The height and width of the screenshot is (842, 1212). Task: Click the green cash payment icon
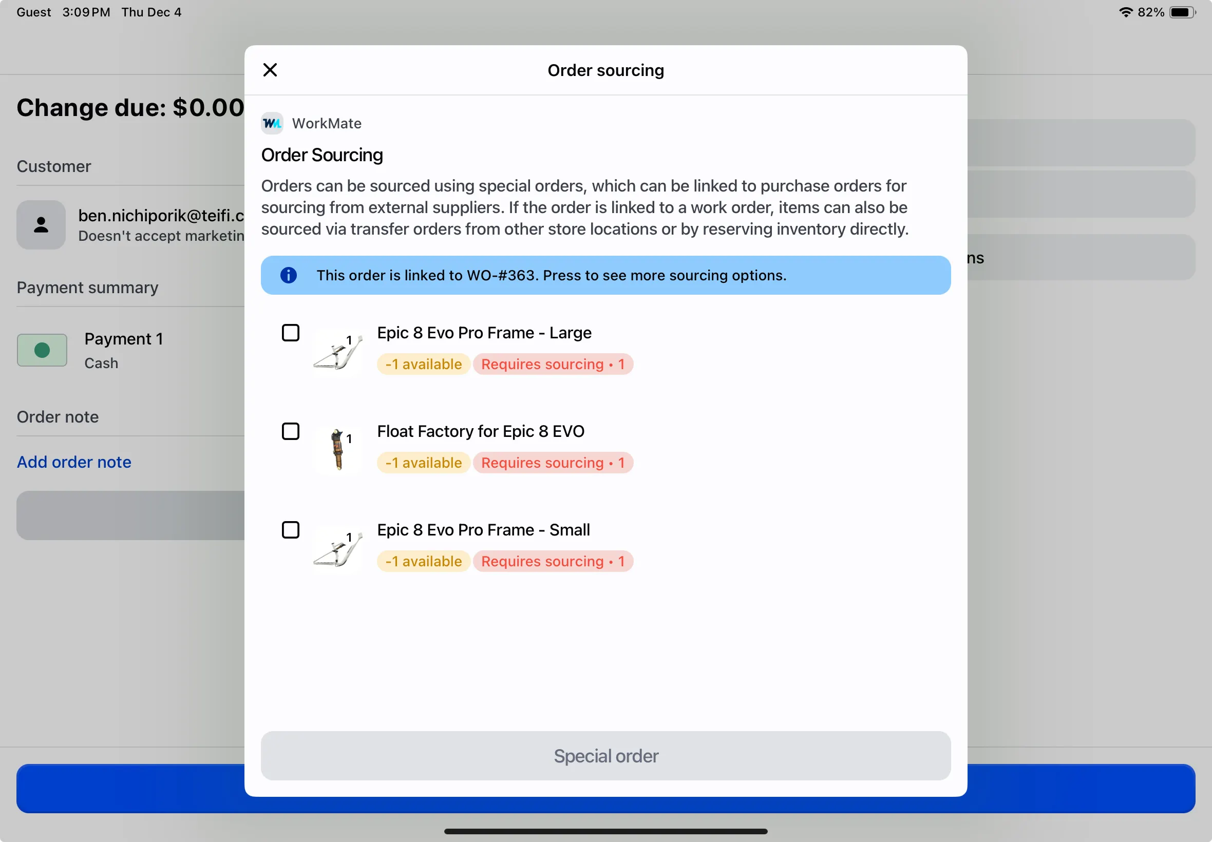42,350
